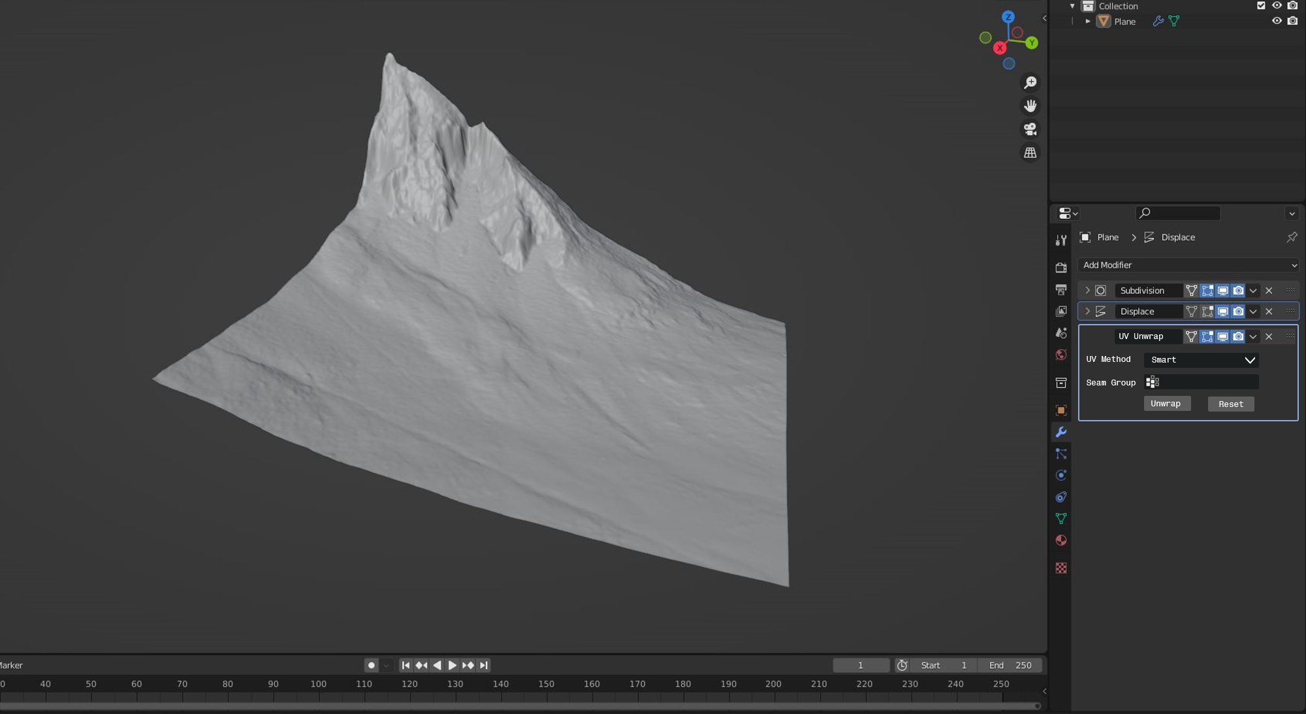Viewport: 1306px width, 714px height.
Task: Remove the Displace modifier
Action: [x=1269, y=312]
